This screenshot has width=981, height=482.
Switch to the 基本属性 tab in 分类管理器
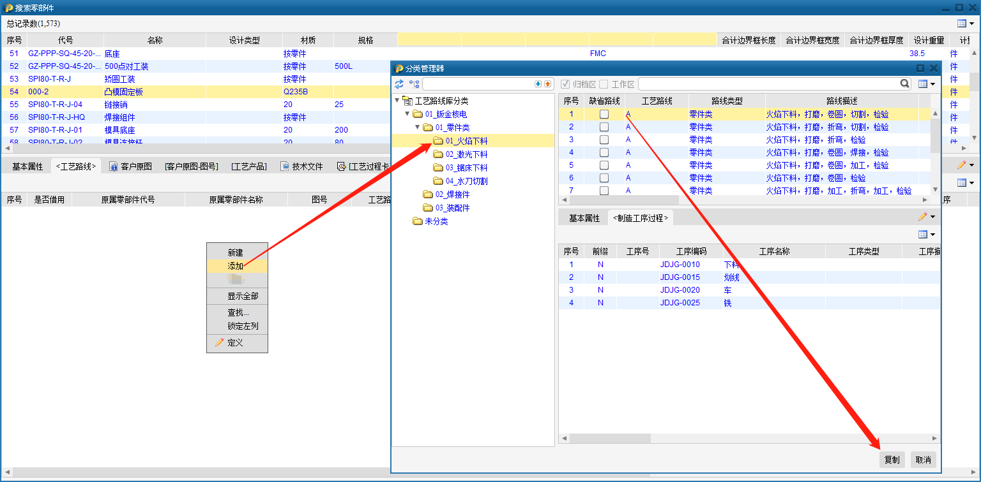tap(584, 218)
